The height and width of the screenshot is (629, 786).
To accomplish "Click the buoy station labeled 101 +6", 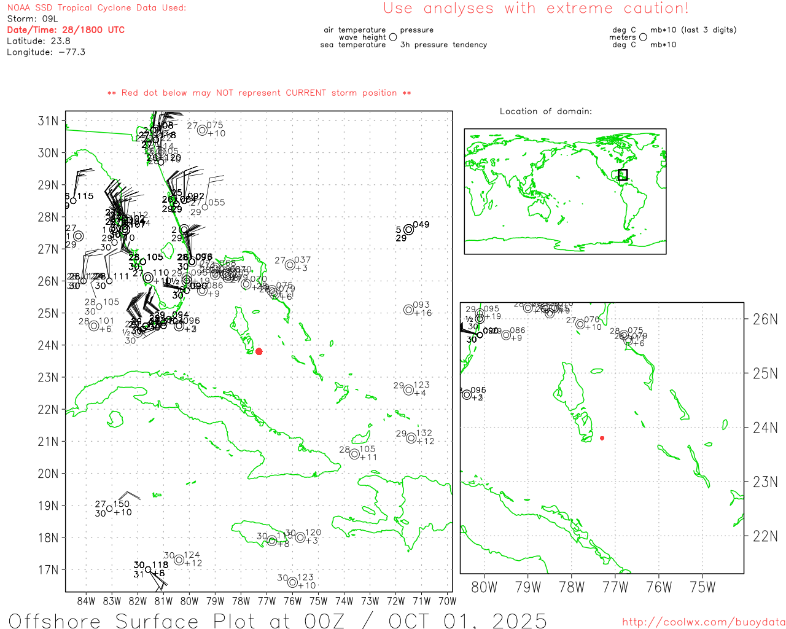I will 94,326.
